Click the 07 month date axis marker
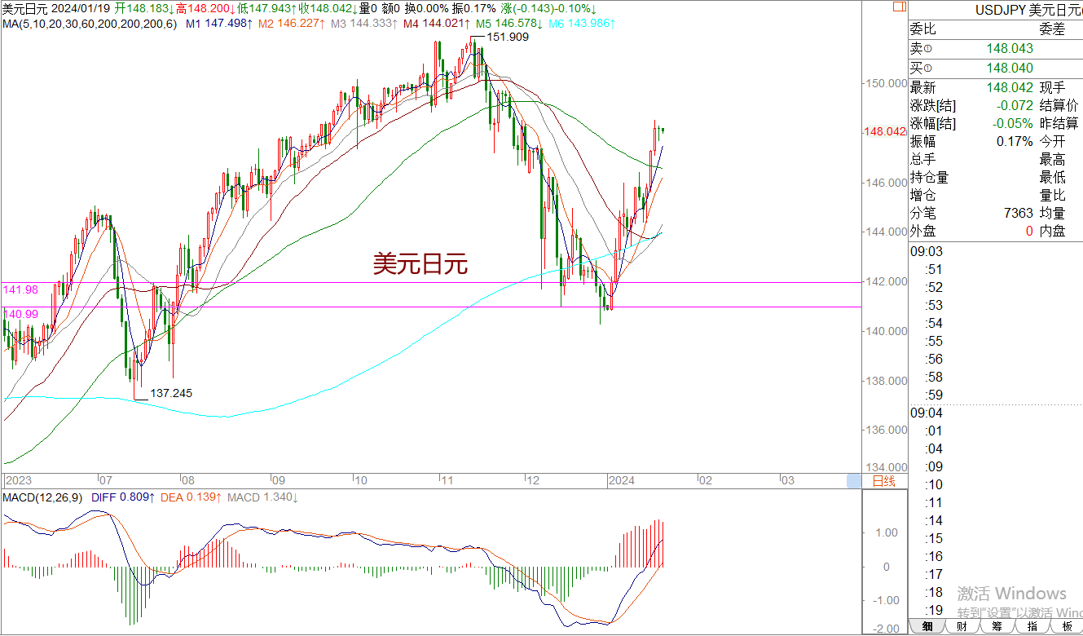Image resolution: width=1083 pixels, height=636 pixels. [106, 480]
